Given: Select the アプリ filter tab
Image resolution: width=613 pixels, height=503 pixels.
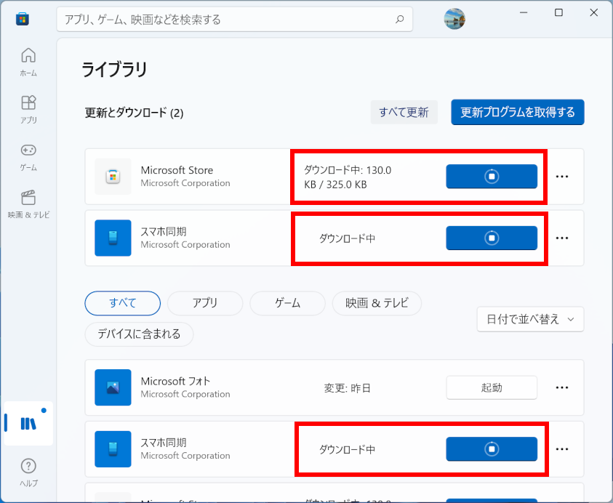Looking at the screenshot, I should click(205, 303).
